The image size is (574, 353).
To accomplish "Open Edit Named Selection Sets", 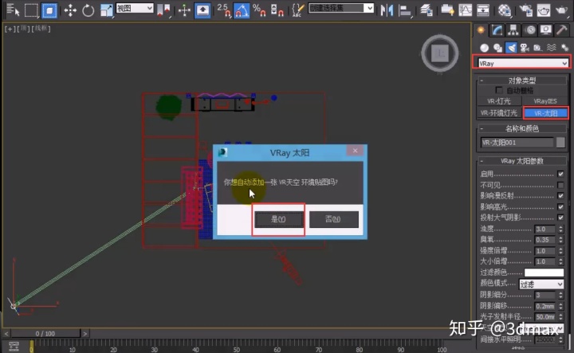I will pyautogui.click(x=298, y=10).
